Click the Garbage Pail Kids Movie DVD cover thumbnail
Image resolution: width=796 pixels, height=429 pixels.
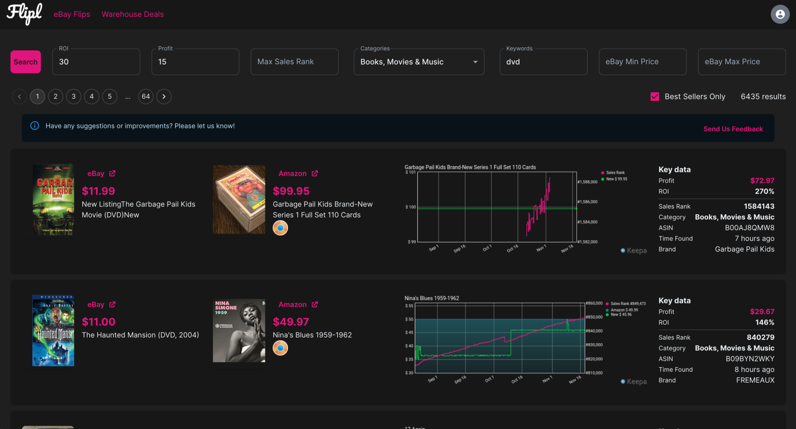(53, 199)
